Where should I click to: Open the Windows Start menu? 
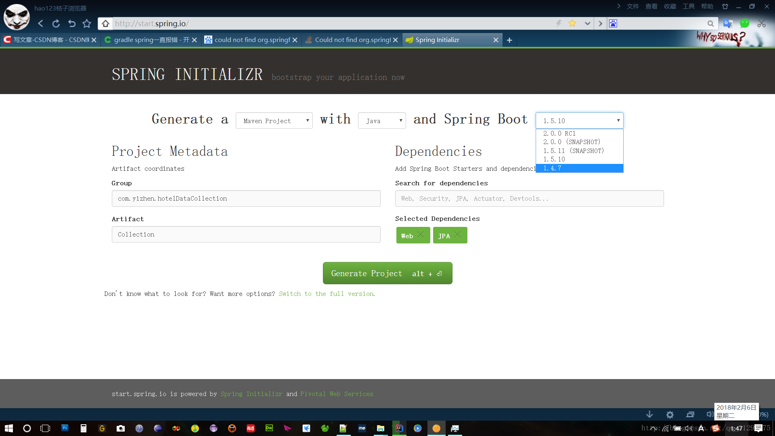[9, 428]
